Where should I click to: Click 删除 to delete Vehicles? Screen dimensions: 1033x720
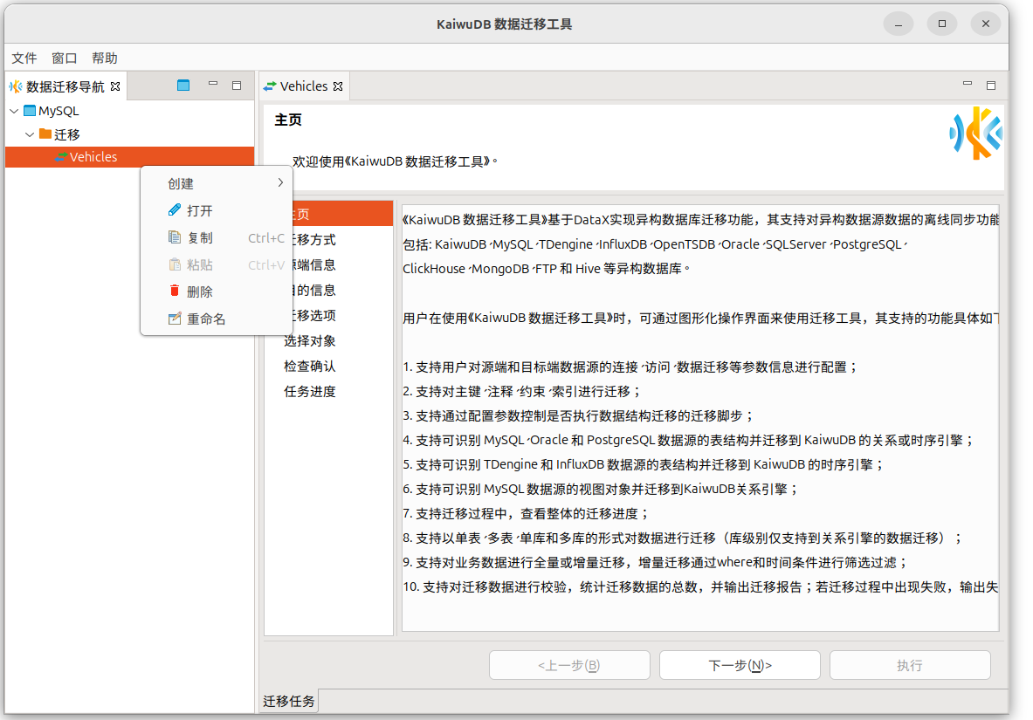pos(199,291)
